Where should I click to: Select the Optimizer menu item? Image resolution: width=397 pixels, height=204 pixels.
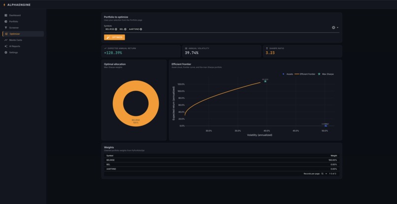23,34
